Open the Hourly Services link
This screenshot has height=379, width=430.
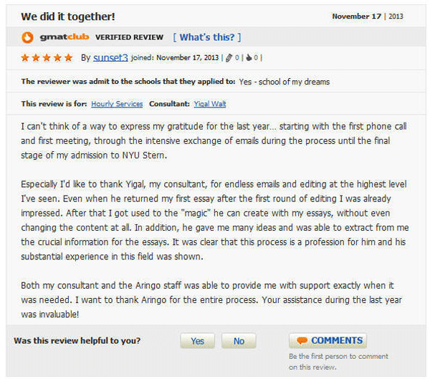click(x=117, y=104)
